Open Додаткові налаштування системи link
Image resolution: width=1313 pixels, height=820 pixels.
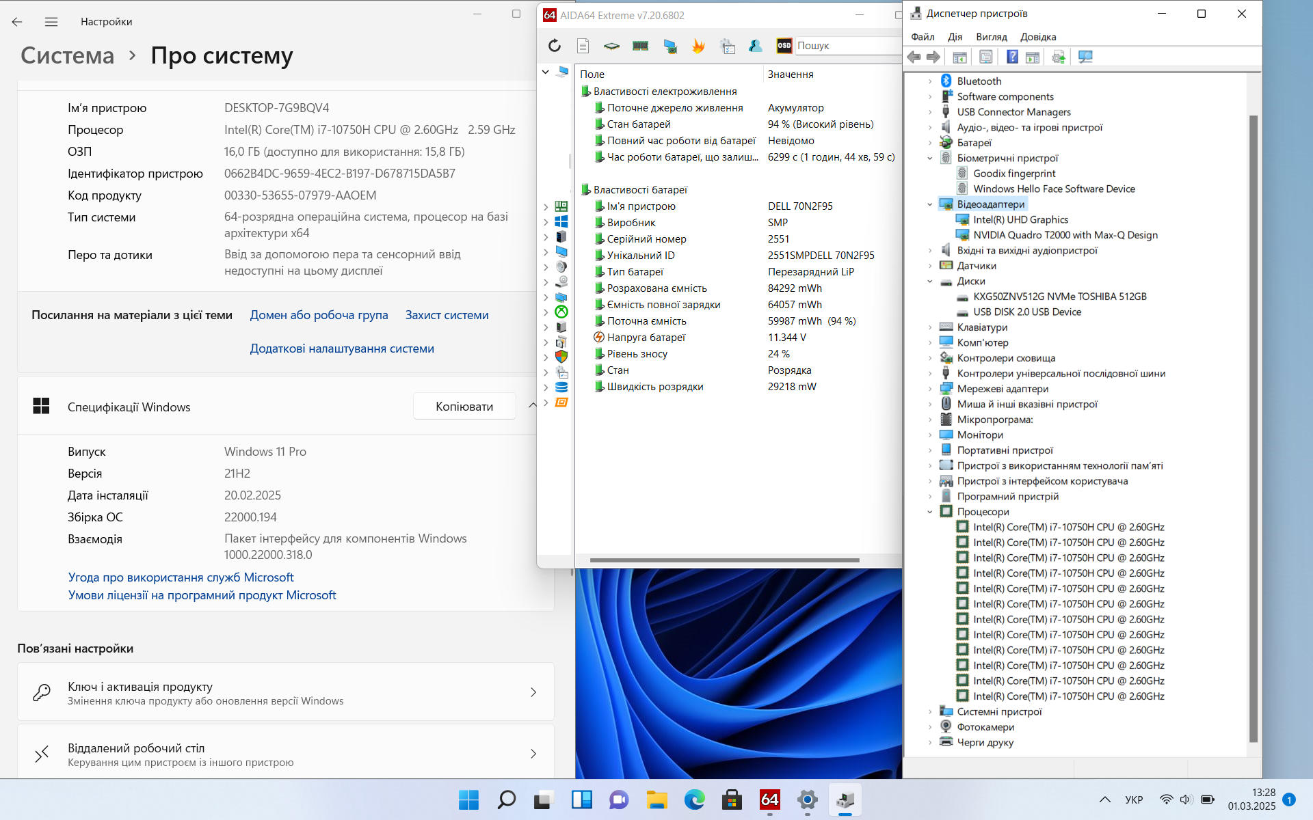(x=342, y=348)
